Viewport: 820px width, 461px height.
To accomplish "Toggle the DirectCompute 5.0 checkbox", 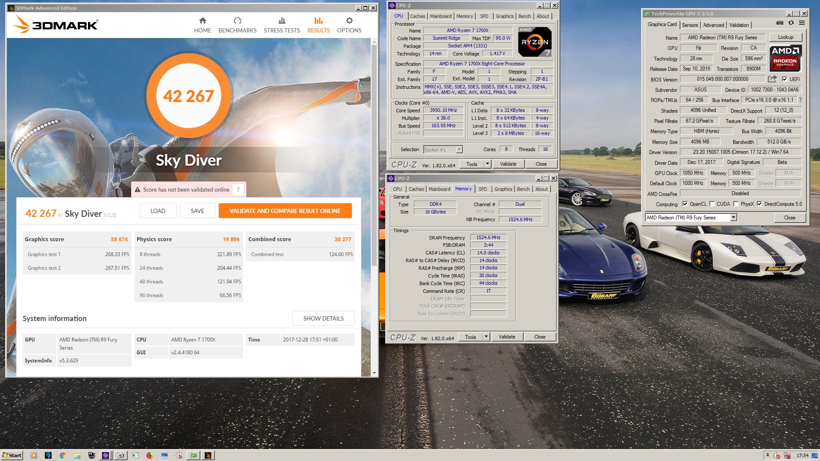I will click(x=759, y=204).
